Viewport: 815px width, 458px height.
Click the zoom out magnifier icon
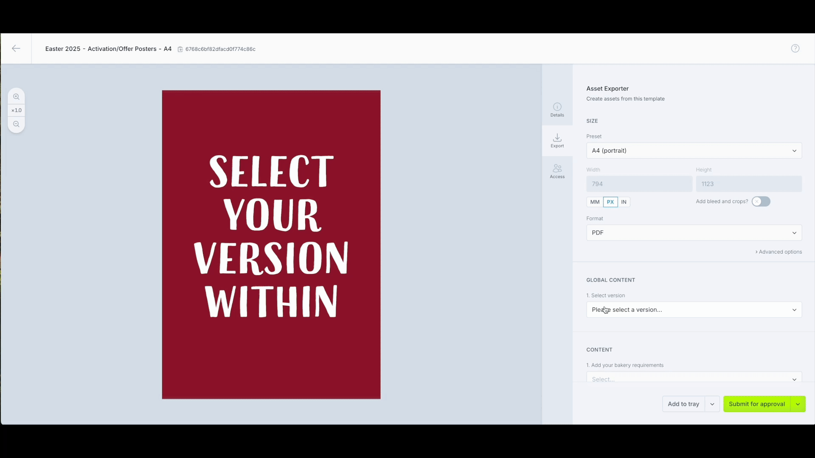(x=16, y=124)
